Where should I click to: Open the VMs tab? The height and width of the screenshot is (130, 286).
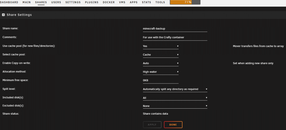pos(122,2)
